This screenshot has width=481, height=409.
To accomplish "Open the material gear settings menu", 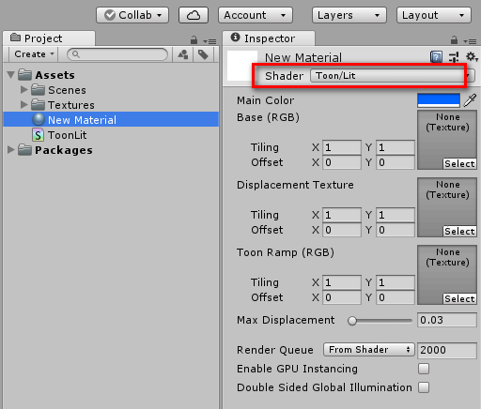I will coord(472,57).
